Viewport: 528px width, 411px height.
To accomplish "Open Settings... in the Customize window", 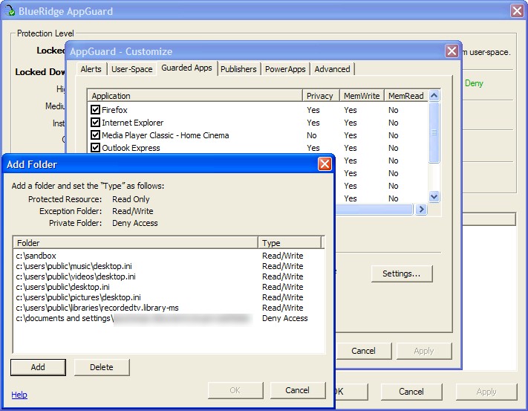I will 402,274.
